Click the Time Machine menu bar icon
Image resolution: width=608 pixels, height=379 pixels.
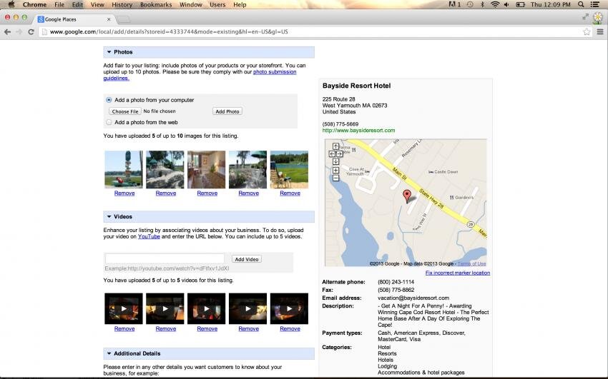point(470,4)
